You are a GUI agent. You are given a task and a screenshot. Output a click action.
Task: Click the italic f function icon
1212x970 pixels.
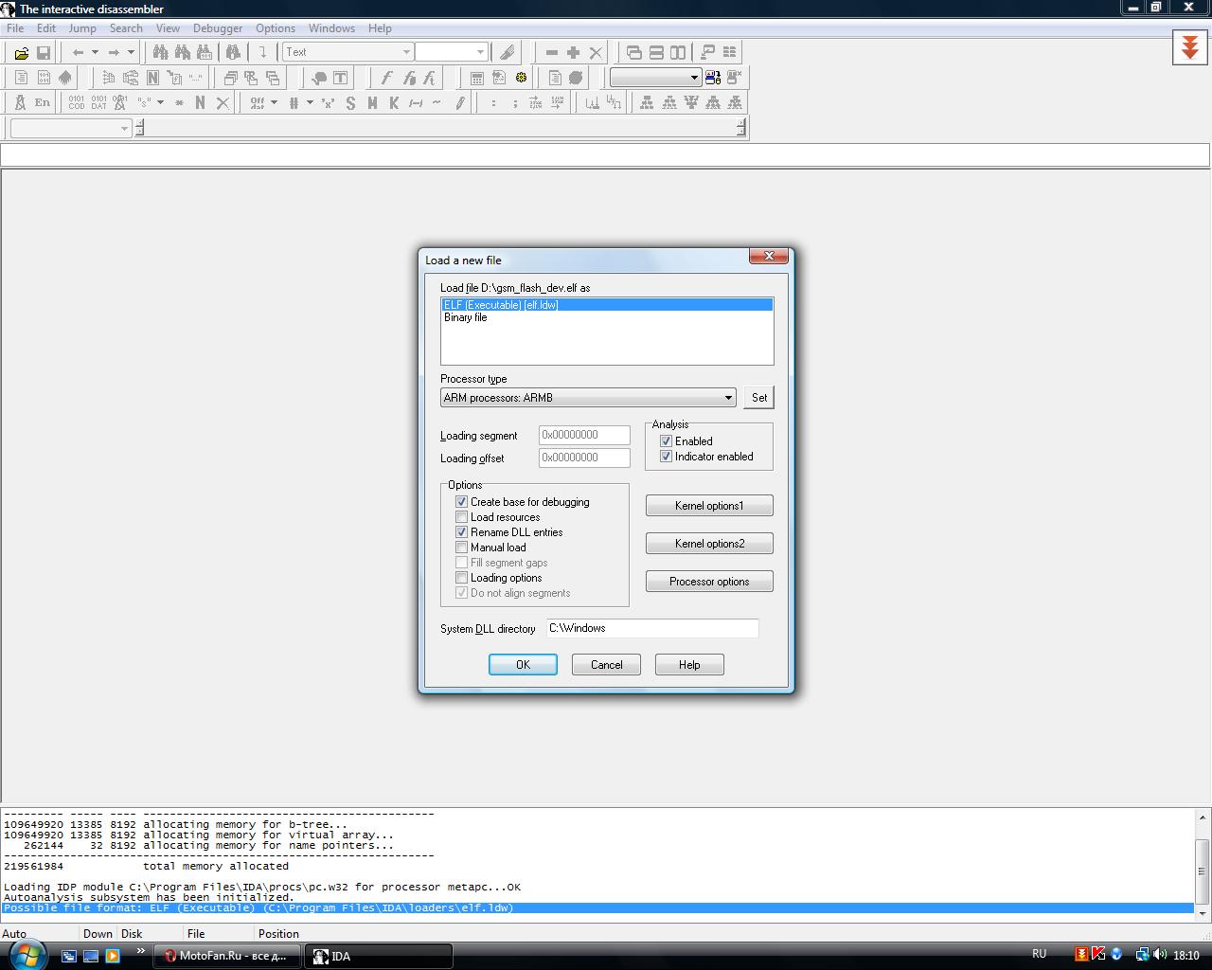[386, 78]
